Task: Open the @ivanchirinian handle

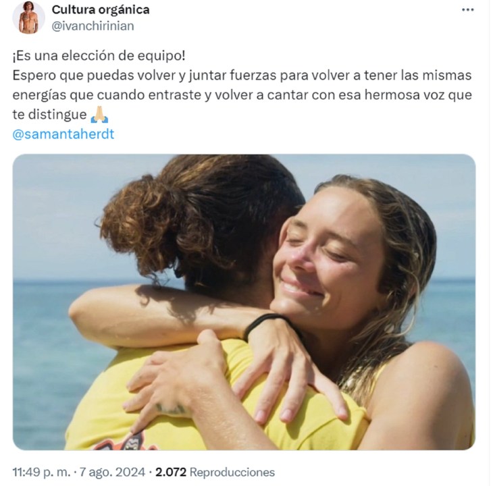Action: [93, 26]
